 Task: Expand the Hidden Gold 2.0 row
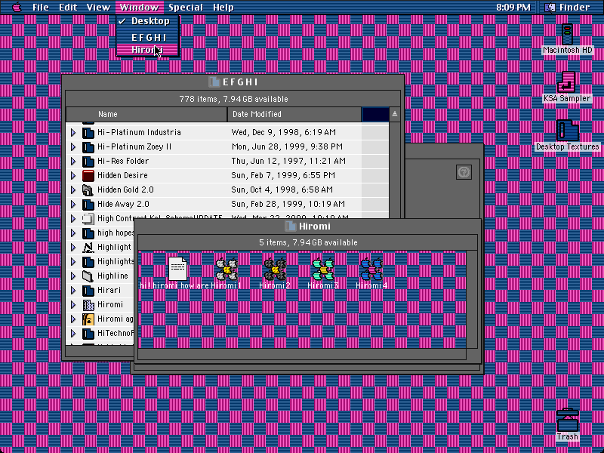(x=73, y=190)
